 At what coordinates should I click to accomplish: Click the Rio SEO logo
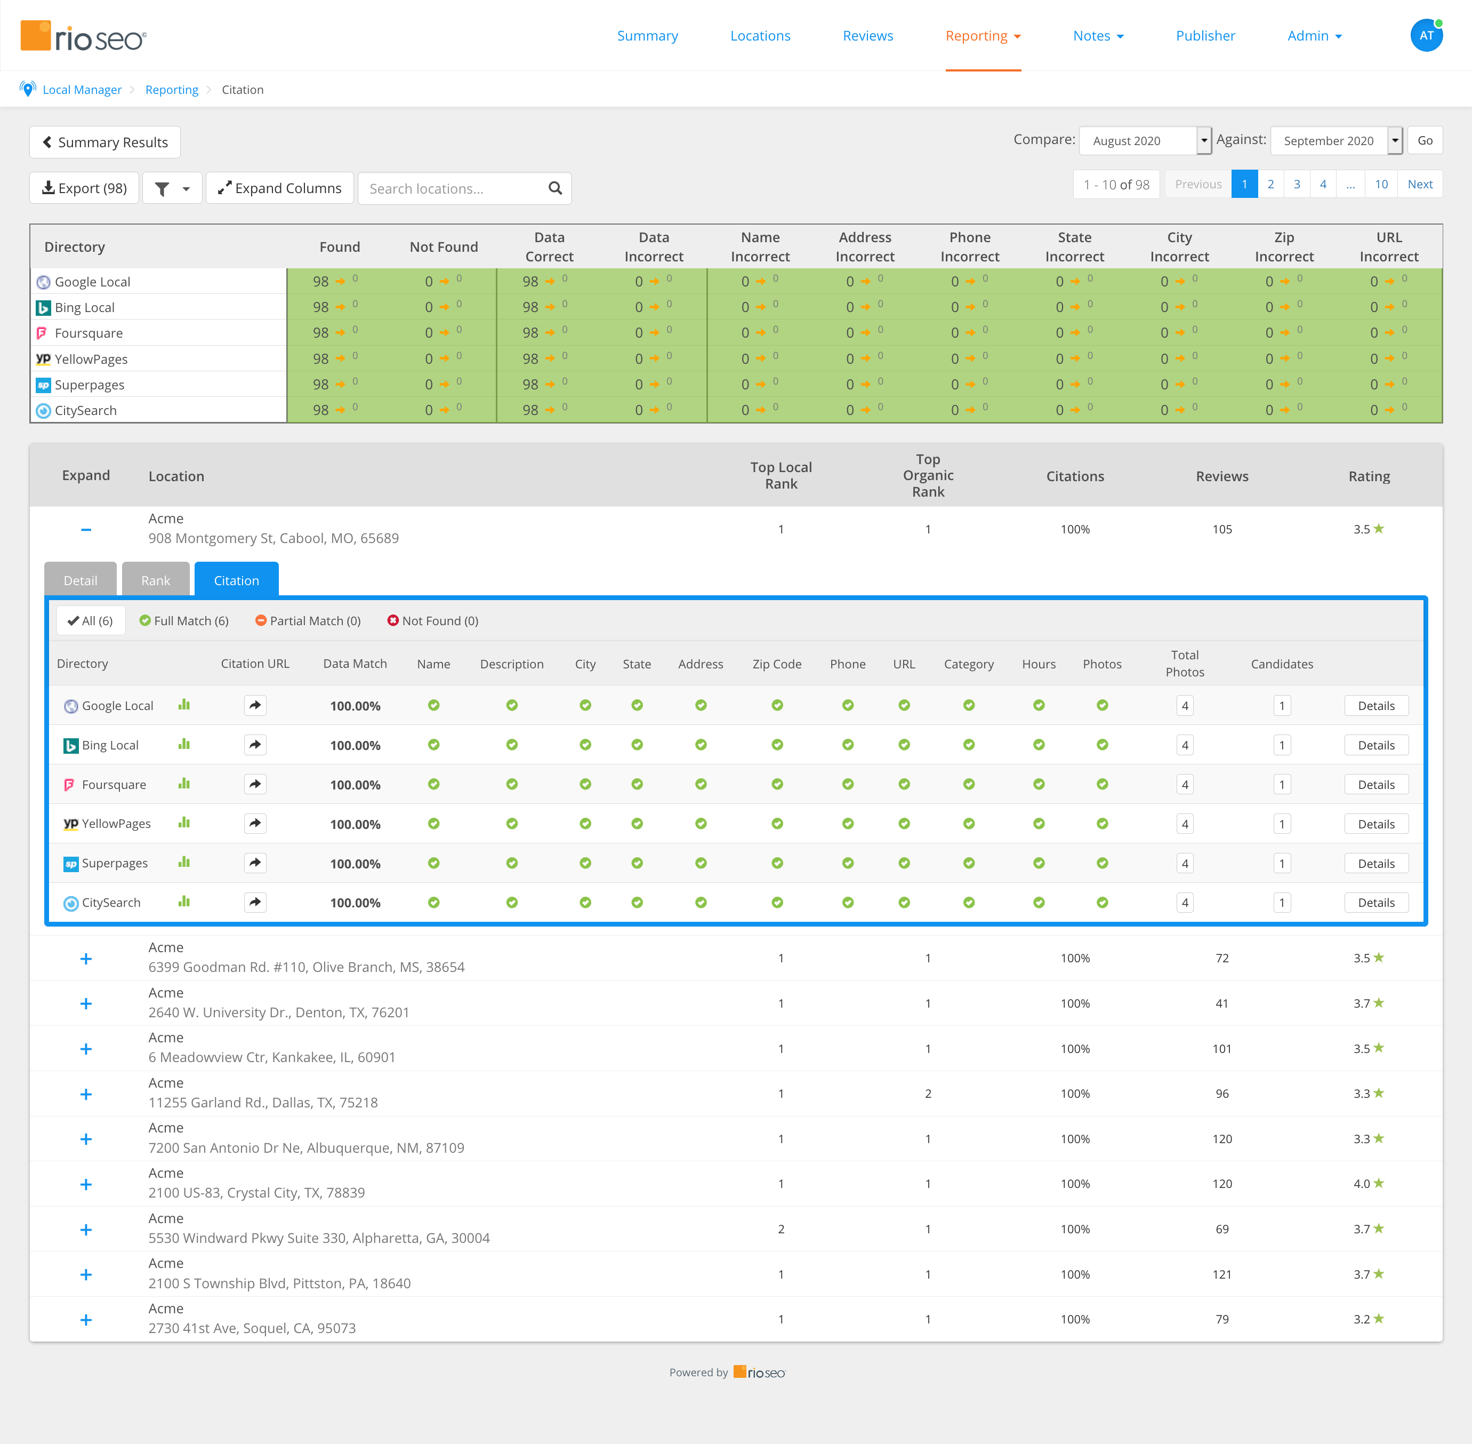coord(83,35)
